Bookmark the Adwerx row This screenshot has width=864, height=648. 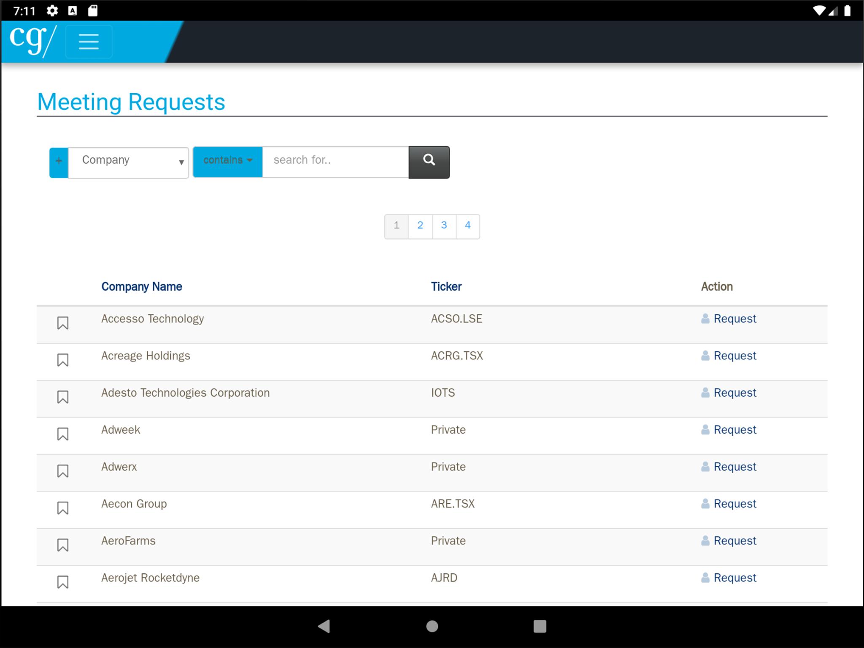pyautogui.click(x=63, y=471)
